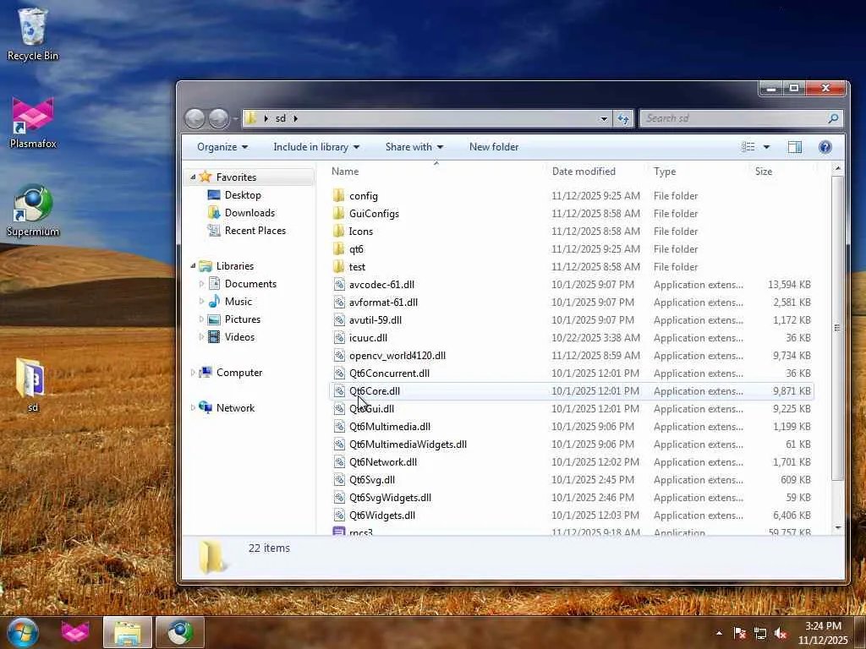The height and width of the screenshot is (649, 866).
Task: Select the avutil-59.dll file
Action: pos(572,320)
